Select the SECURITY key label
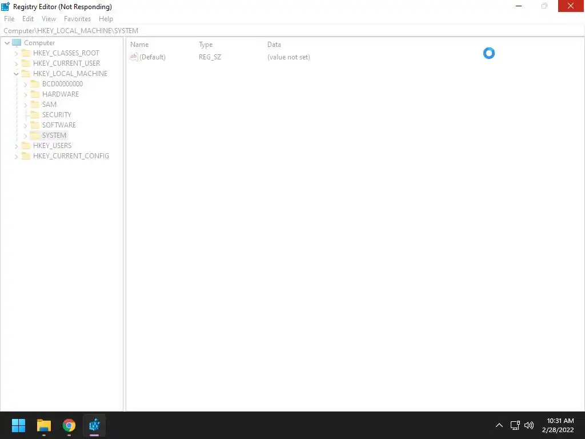Image resolution: width=585 pixels, height=439 pixels. tap(57, 114)
